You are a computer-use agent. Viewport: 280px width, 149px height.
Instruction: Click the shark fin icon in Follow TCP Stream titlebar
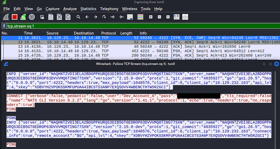coord(6,64)
